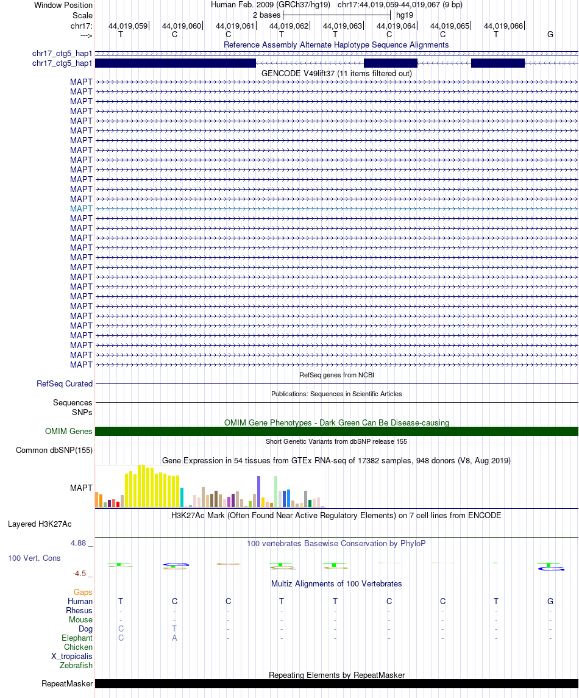Click base G in the reference sequence row

(x=550, y=35)
